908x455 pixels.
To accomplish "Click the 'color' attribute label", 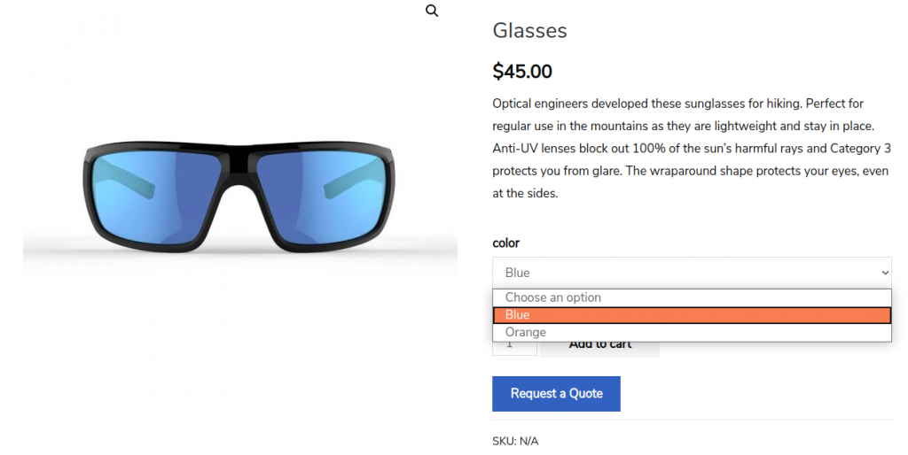I will [x=505, y=243].
